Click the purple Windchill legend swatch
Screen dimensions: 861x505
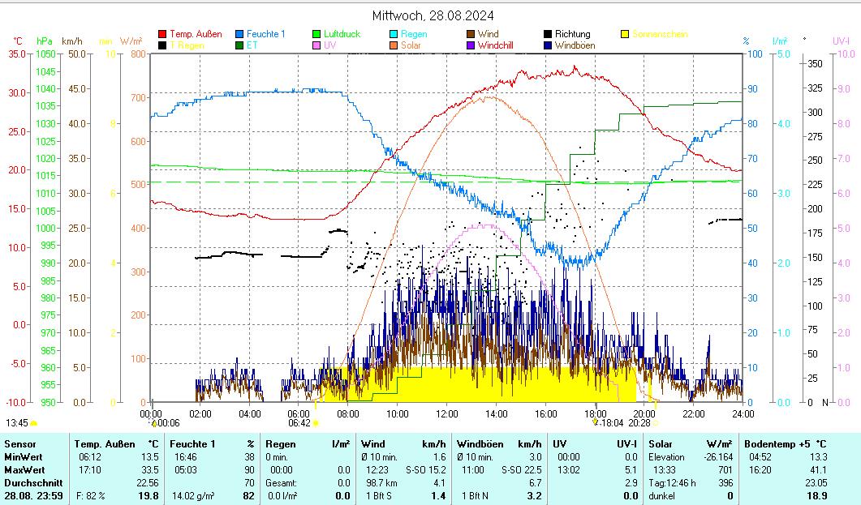(471, 45)
